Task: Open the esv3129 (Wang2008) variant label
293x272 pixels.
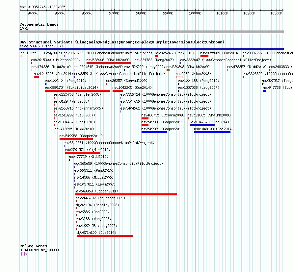Action: [71, 101]
